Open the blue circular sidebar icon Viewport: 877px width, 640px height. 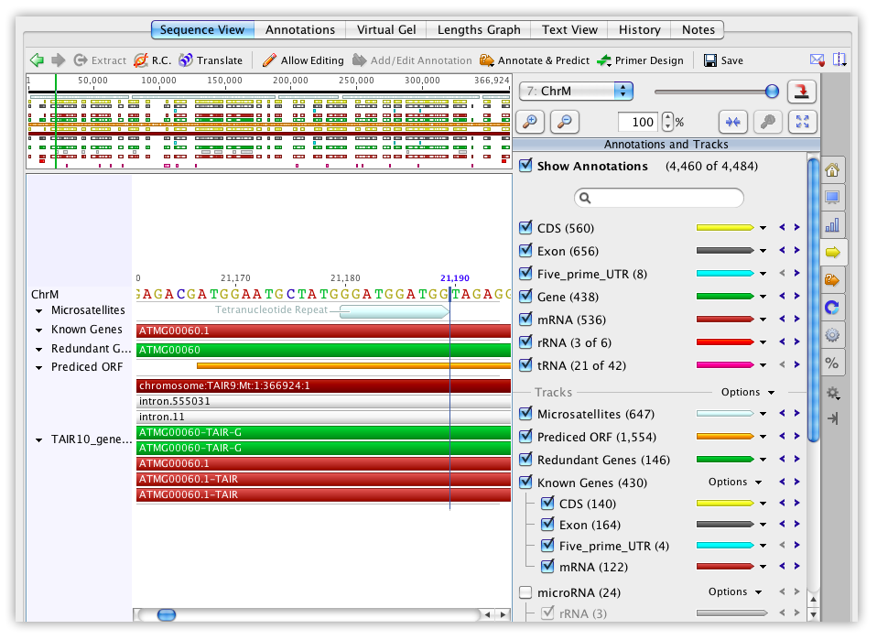(x=832, y=307)
